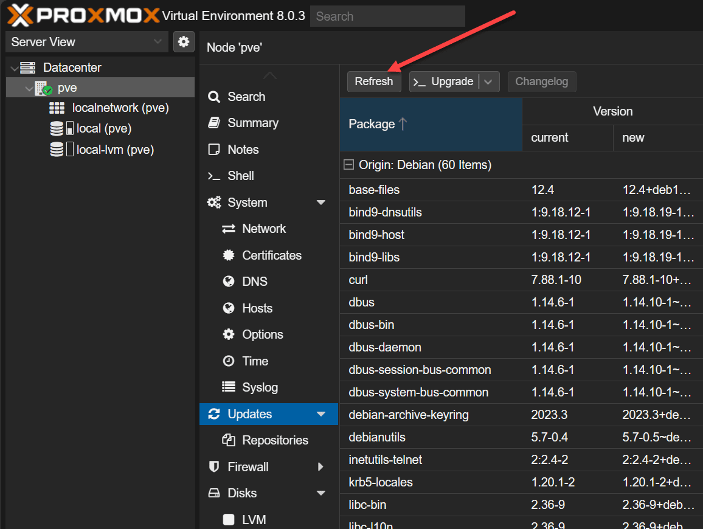The image size is (703, 529).
Task: Select the debianutils package row
Action: (x=521, y=437)
